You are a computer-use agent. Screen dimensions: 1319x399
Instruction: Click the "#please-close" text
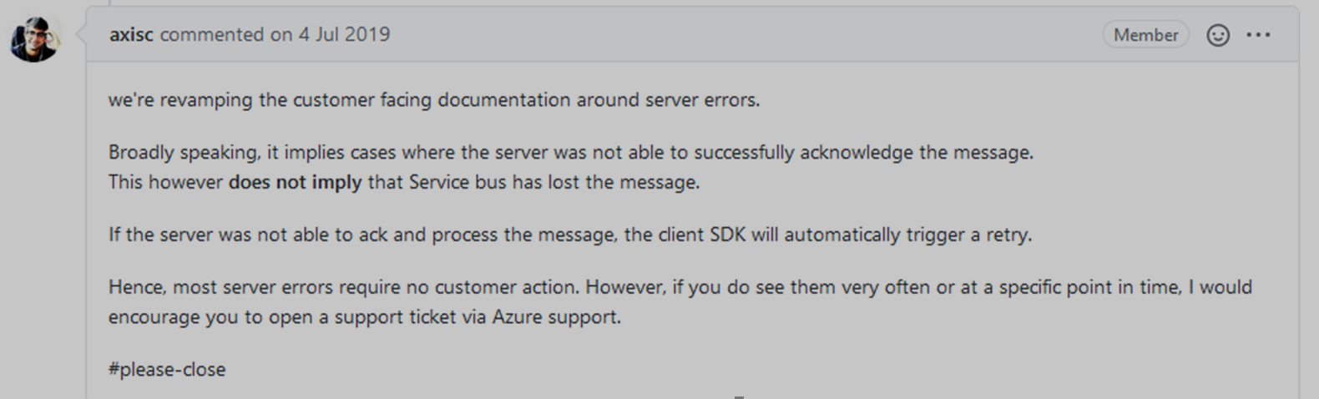point(167,369)
